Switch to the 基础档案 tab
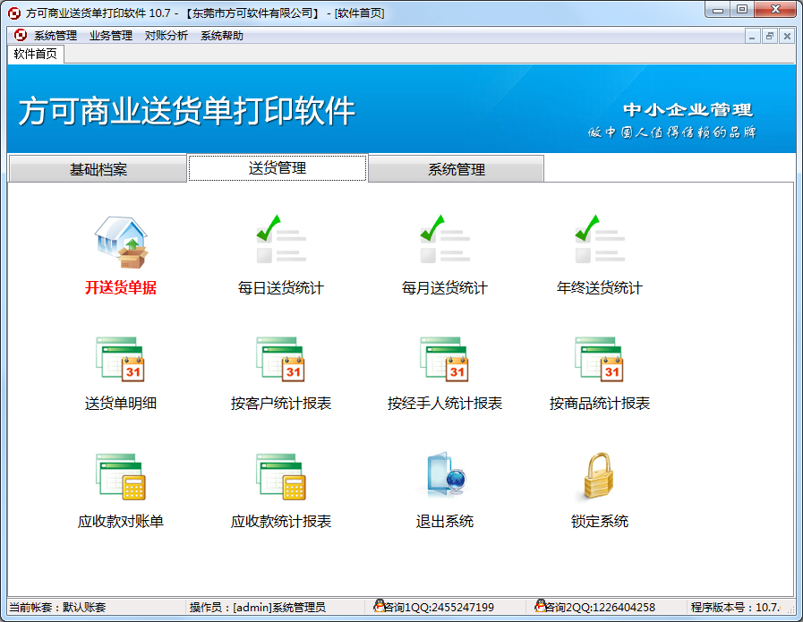This screenshot has width=803, height=622. (x=98, y=169)
